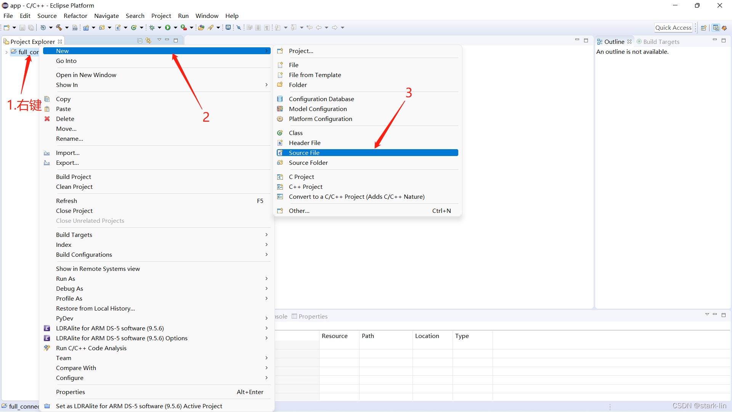Click the Export icon in context menu
This screenshot has width=732, height=412.
46,163
